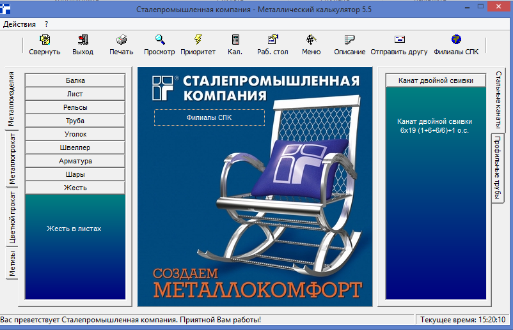Image resolution: width=513 pixels, height=330 pixels.
Task: Click the Жесть button
Action: pos(75,188)
